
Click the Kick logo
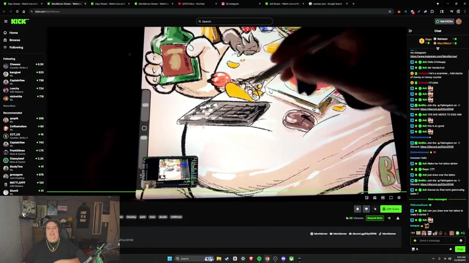[20, 22]
